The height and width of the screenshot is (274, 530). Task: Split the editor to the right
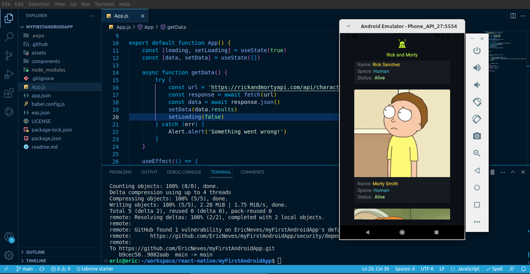point(513,16)
